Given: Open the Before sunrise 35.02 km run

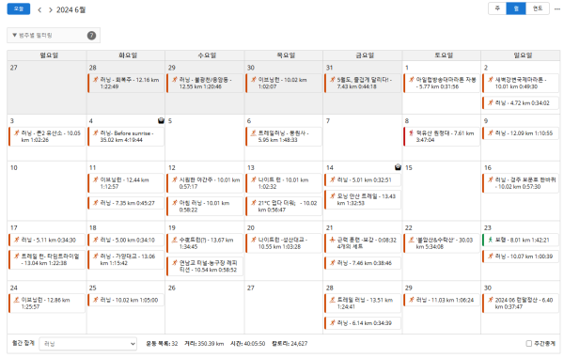Looking at the screenshot, I should point(126,136).
